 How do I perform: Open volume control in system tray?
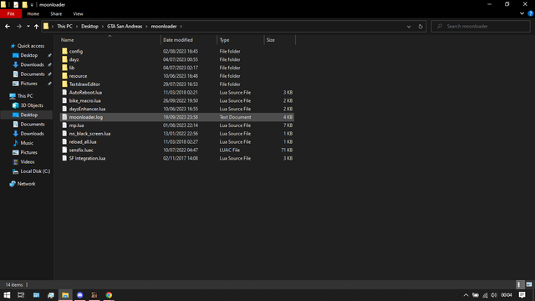pos(493,295)
